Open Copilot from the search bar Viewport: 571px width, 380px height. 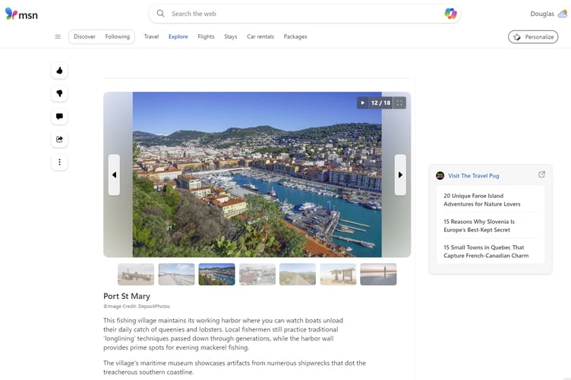(x=450, y=14)
